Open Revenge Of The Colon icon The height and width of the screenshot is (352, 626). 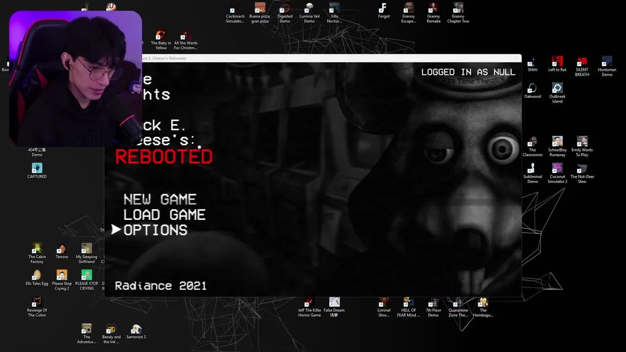click(x=37, y=307)
